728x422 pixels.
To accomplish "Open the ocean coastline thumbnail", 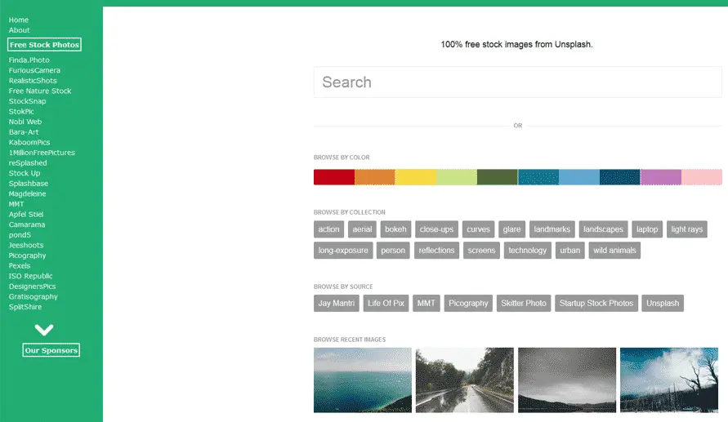I will click(x=363, y=380).
